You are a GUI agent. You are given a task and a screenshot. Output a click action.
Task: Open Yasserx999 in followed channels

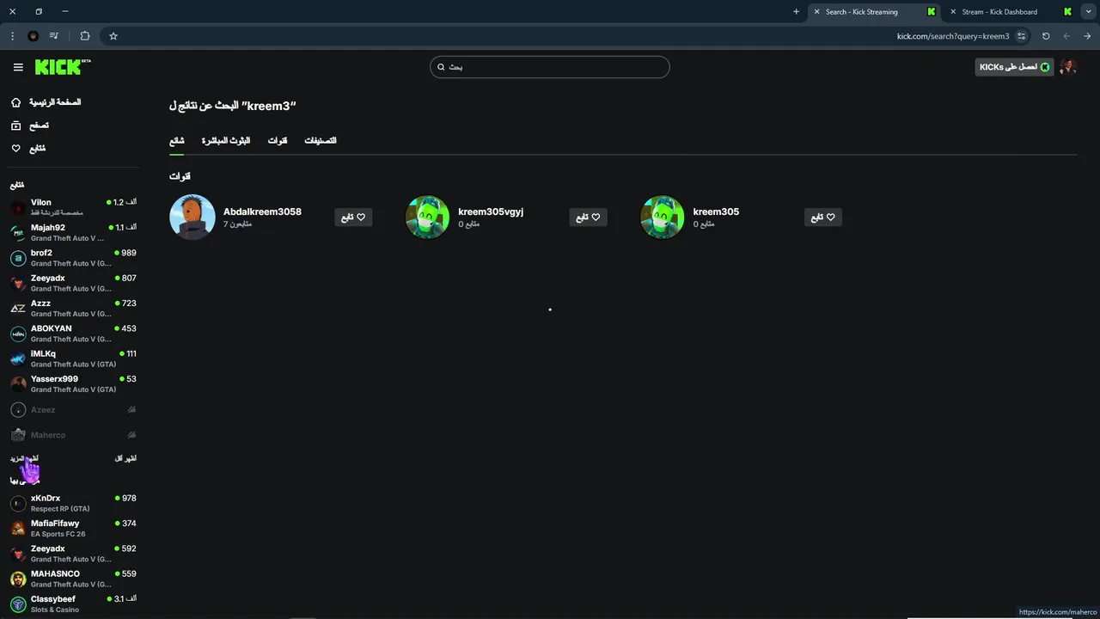point(73,383)
